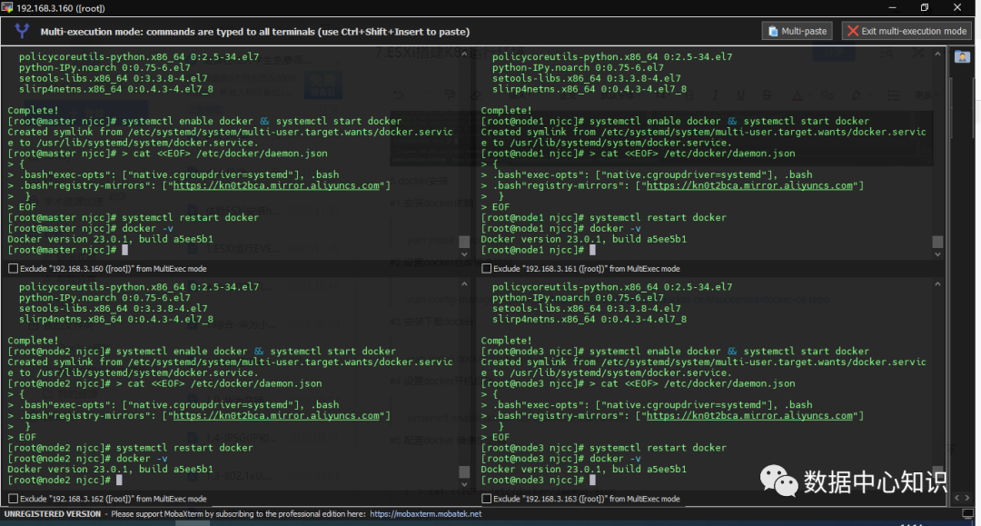981x526 pixels.
Task: Open aliyuncs mirror link in node3 terminal
Action: [749, 415]
